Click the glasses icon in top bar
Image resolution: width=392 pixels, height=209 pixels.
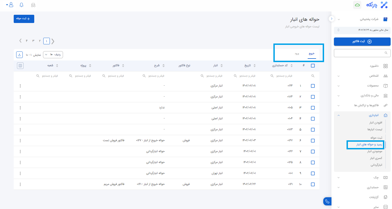click(x=33, y=5)
